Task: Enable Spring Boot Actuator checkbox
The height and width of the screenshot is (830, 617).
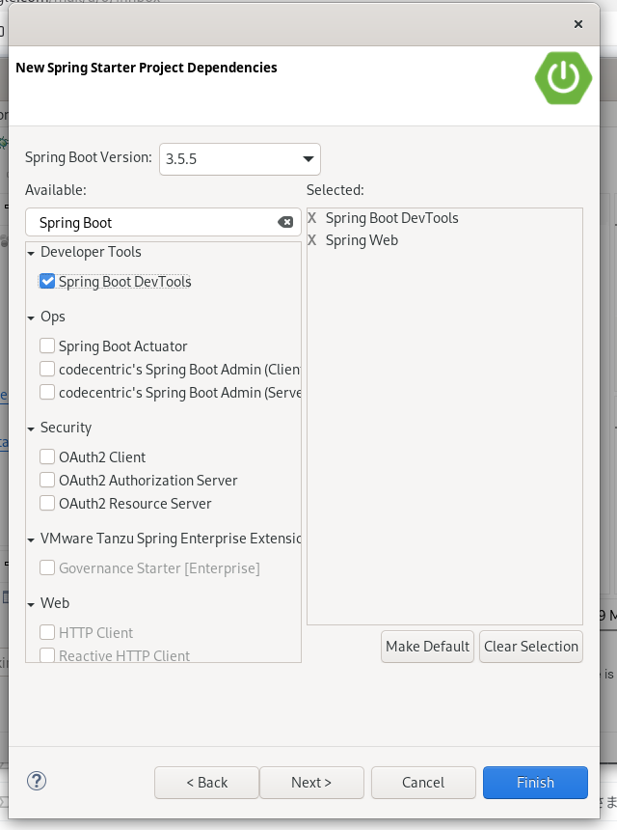Action: tap(47, 346)
